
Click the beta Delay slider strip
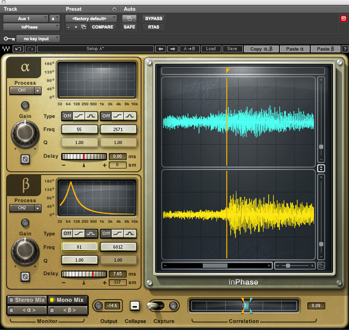[x=84, y=274]
